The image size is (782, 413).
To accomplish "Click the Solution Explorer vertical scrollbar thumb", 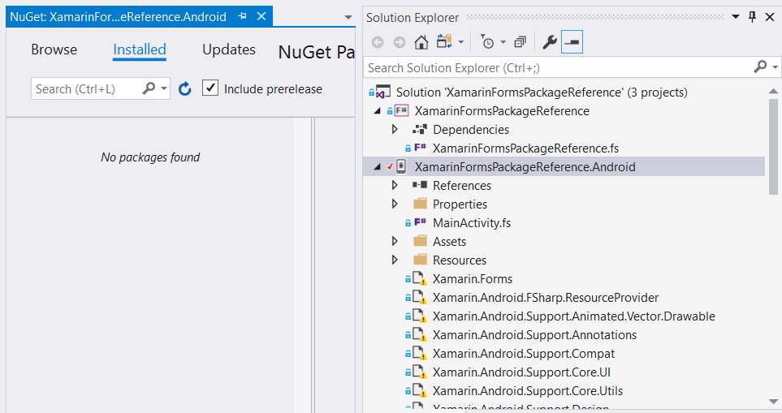I will click(x=774, y=147).
